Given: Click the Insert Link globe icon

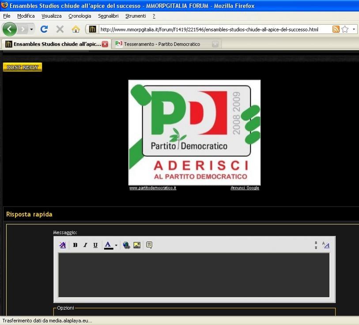Looking at the screenshot, I should [126, 245].
